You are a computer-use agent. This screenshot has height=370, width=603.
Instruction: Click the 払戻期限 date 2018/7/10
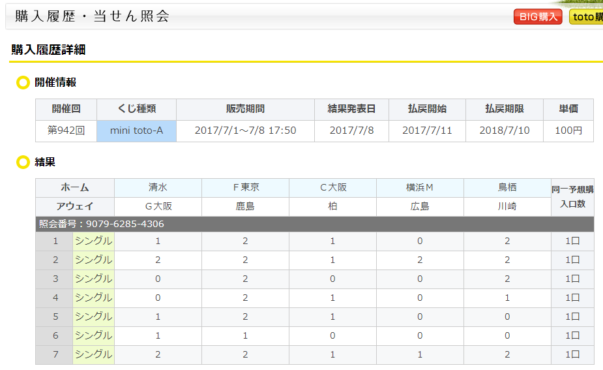[x=505, y=131]
